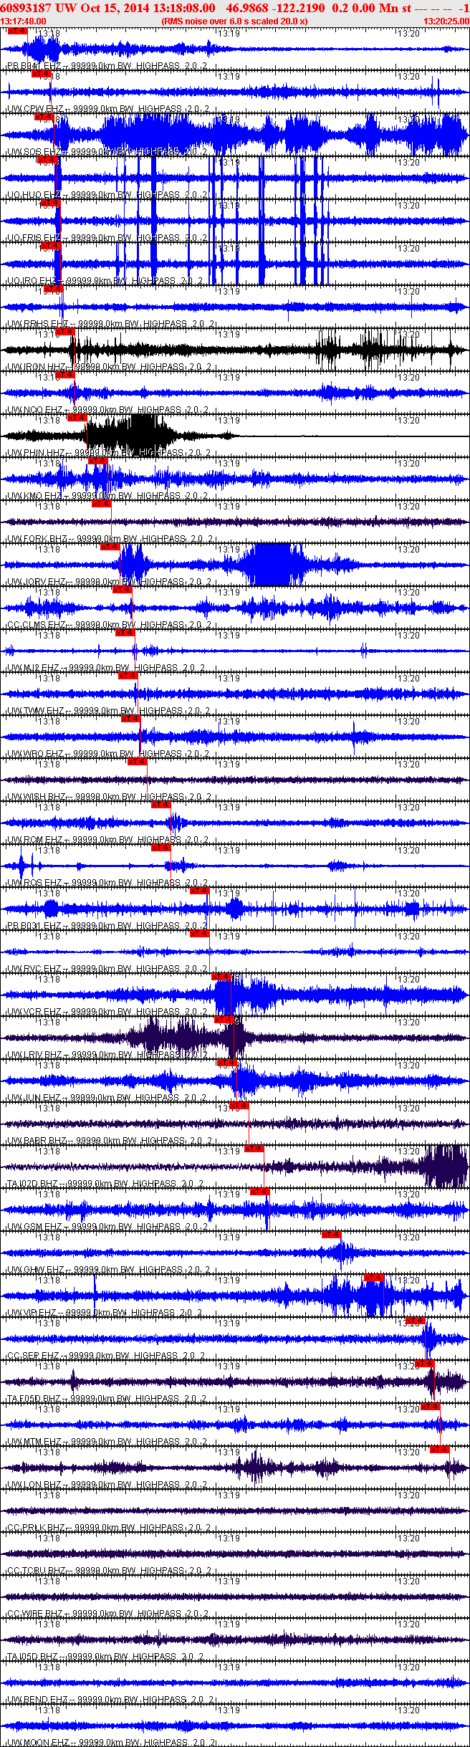Click the red pick marker on PB B941 trace

[x=17, y=32]
